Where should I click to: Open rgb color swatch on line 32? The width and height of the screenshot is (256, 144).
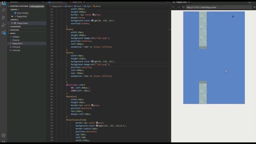92,61
